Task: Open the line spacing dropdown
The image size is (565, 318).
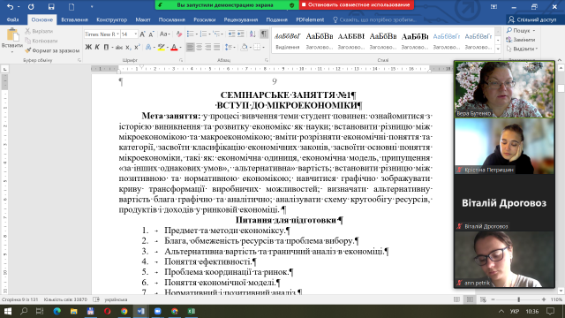Action: pyautogui.click(x=230, y=47)
